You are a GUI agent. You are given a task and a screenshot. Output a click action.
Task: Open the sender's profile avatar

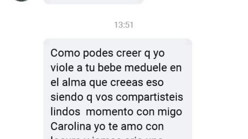(21, 1)
